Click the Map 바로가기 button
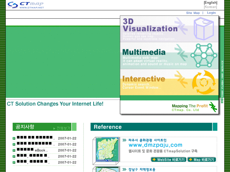 tap(202, 160)
